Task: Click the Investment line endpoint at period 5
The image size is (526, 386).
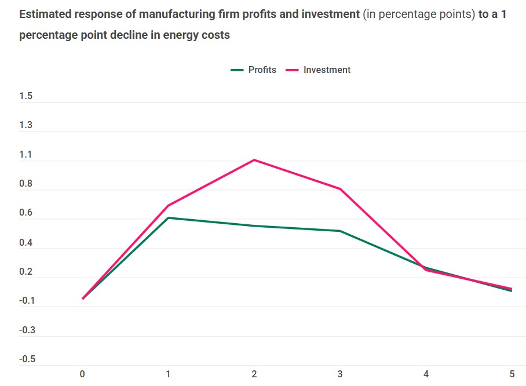Action: point(511,288)
